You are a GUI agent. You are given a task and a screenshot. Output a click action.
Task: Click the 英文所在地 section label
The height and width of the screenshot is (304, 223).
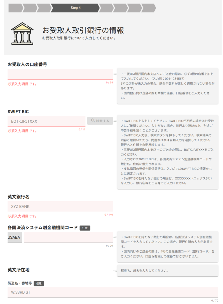click(x=18, y=270)
